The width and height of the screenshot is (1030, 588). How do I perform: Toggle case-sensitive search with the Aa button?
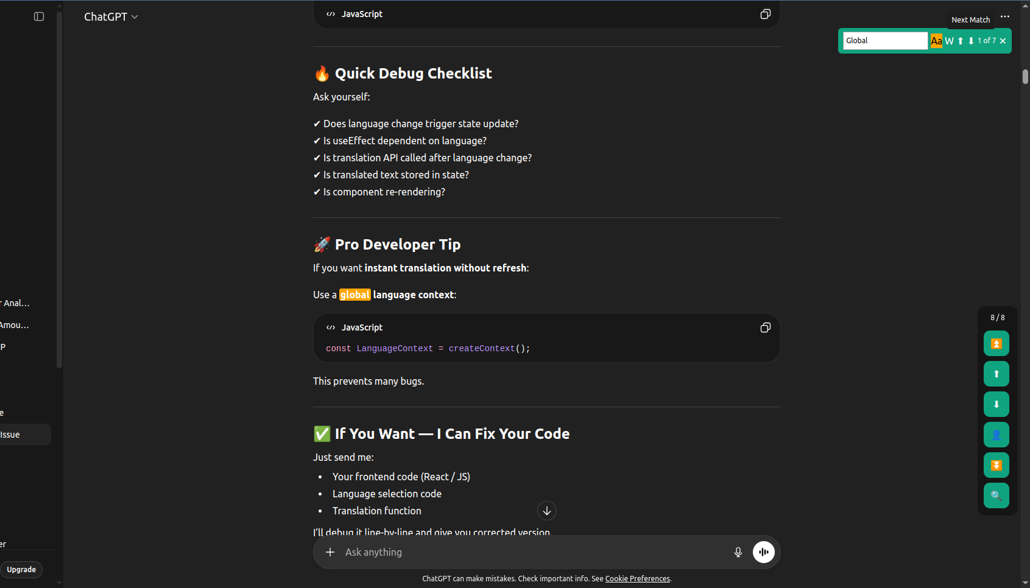[x=936, y=41]
